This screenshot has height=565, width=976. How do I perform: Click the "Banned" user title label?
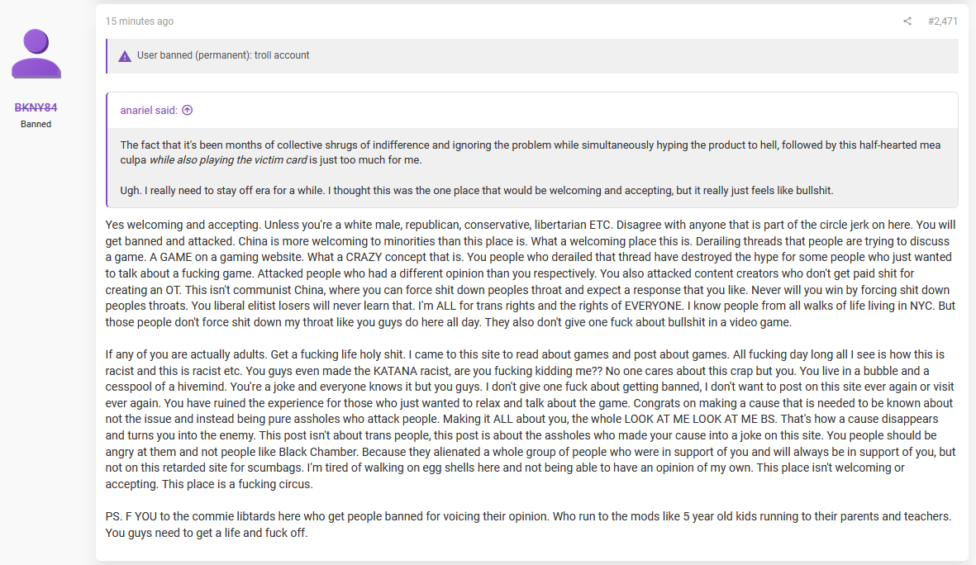(x=36, y=125)
